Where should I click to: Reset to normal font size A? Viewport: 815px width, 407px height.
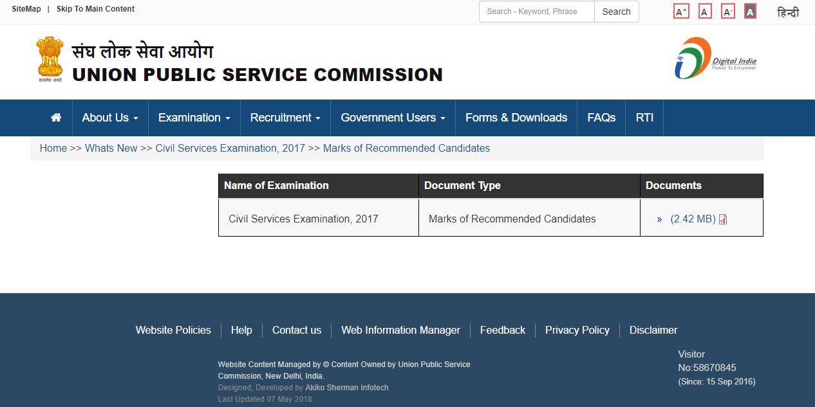coord(705,12)
